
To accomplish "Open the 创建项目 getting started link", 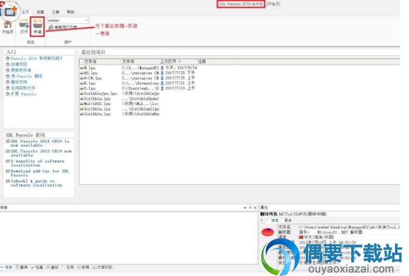I will 19,64.
